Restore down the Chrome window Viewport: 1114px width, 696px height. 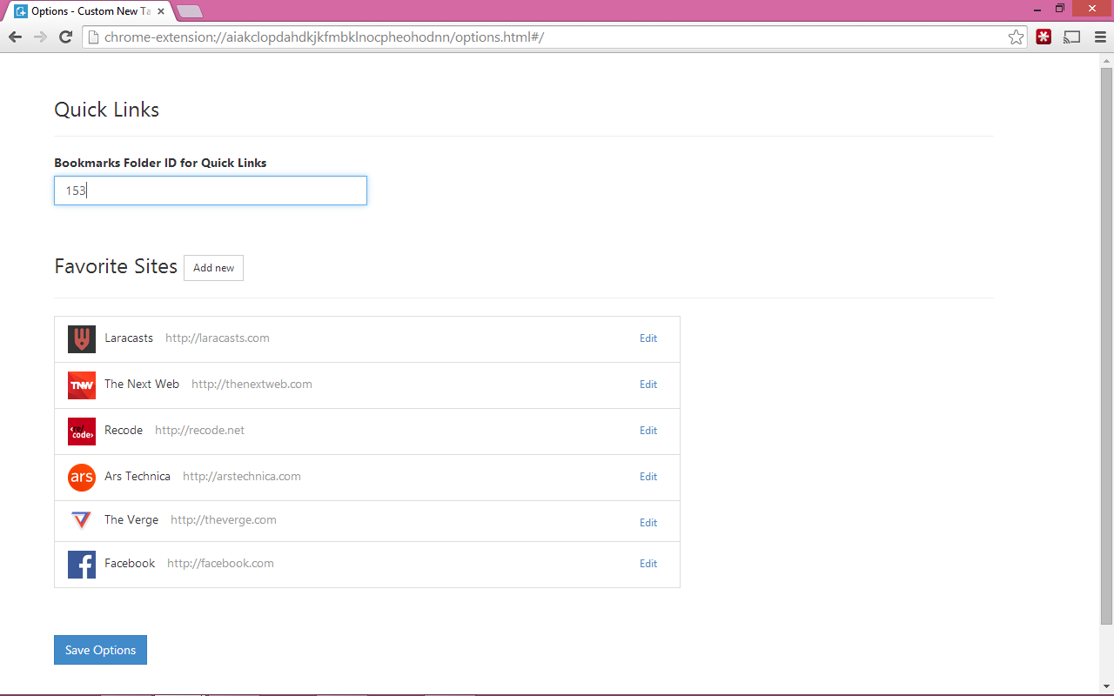click(1060, 8)
